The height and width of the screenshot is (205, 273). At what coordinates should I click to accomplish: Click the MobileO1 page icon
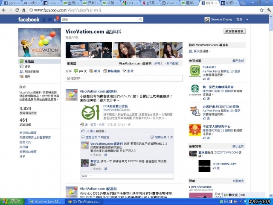195,71
